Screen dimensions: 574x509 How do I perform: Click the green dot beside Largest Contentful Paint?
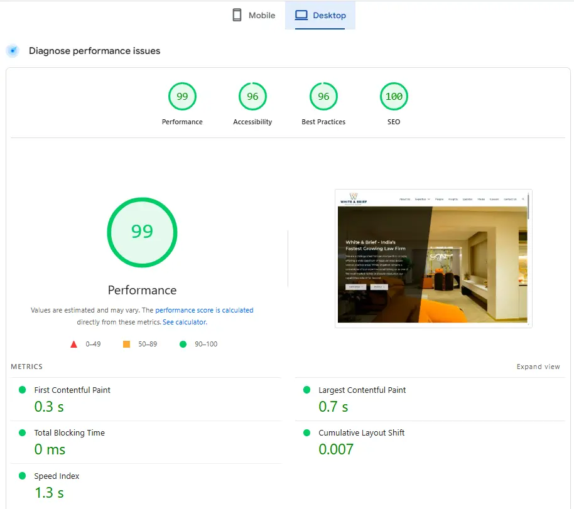pyautogui.click(x=306, y=390)
